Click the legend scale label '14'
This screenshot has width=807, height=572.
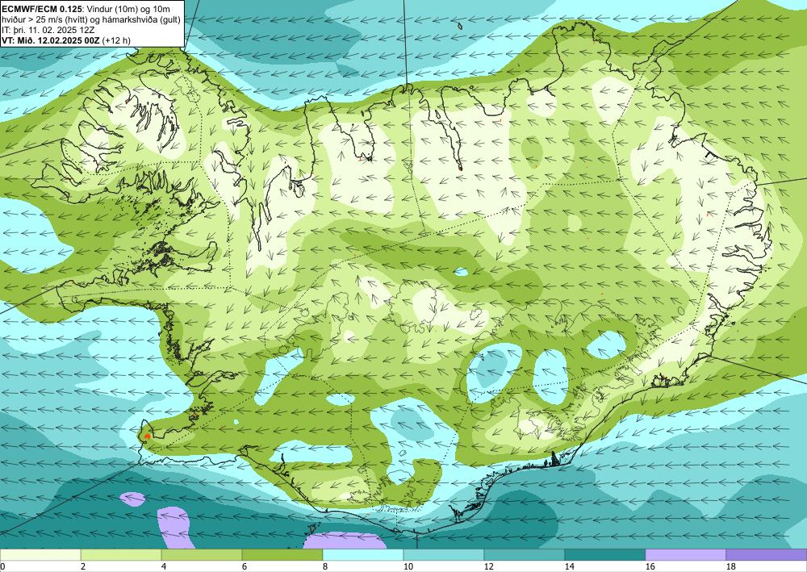point(569,566)
